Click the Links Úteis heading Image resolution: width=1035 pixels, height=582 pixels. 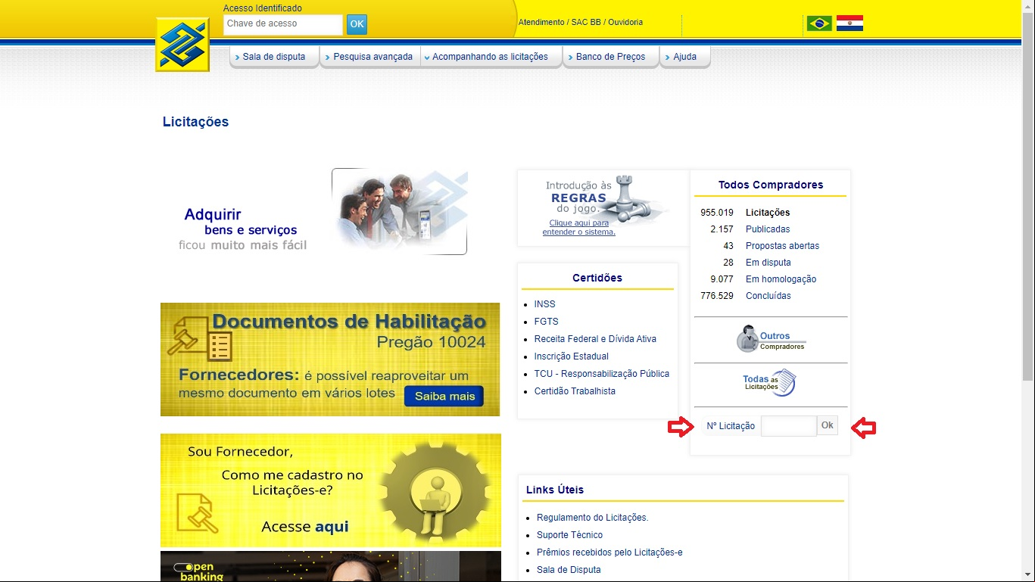click(x=555, y=490)
